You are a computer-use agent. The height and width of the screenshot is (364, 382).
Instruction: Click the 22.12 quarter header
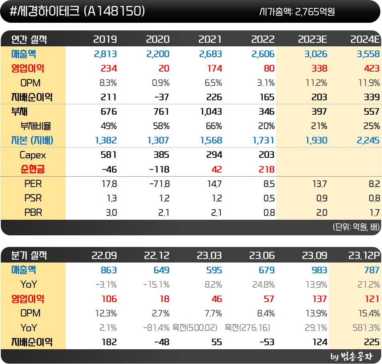click(x=157, y=255)
